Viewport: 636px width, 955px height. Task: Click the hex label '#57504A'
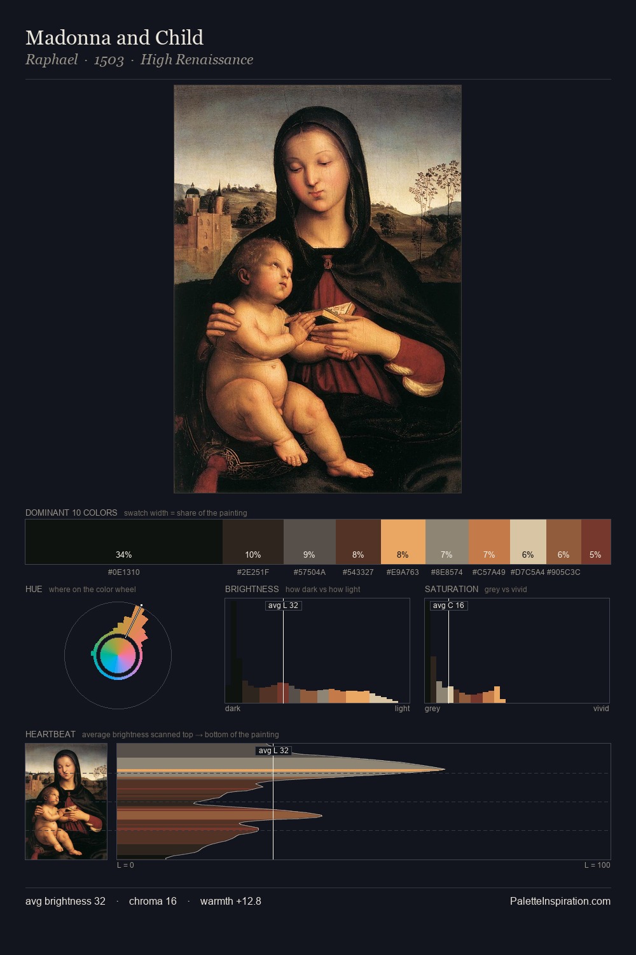click(310, 572)
